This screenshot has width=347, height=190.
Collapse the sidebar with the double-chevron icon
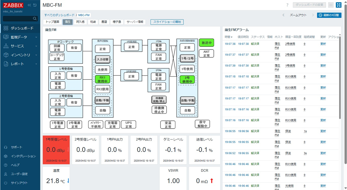point(29,5)
